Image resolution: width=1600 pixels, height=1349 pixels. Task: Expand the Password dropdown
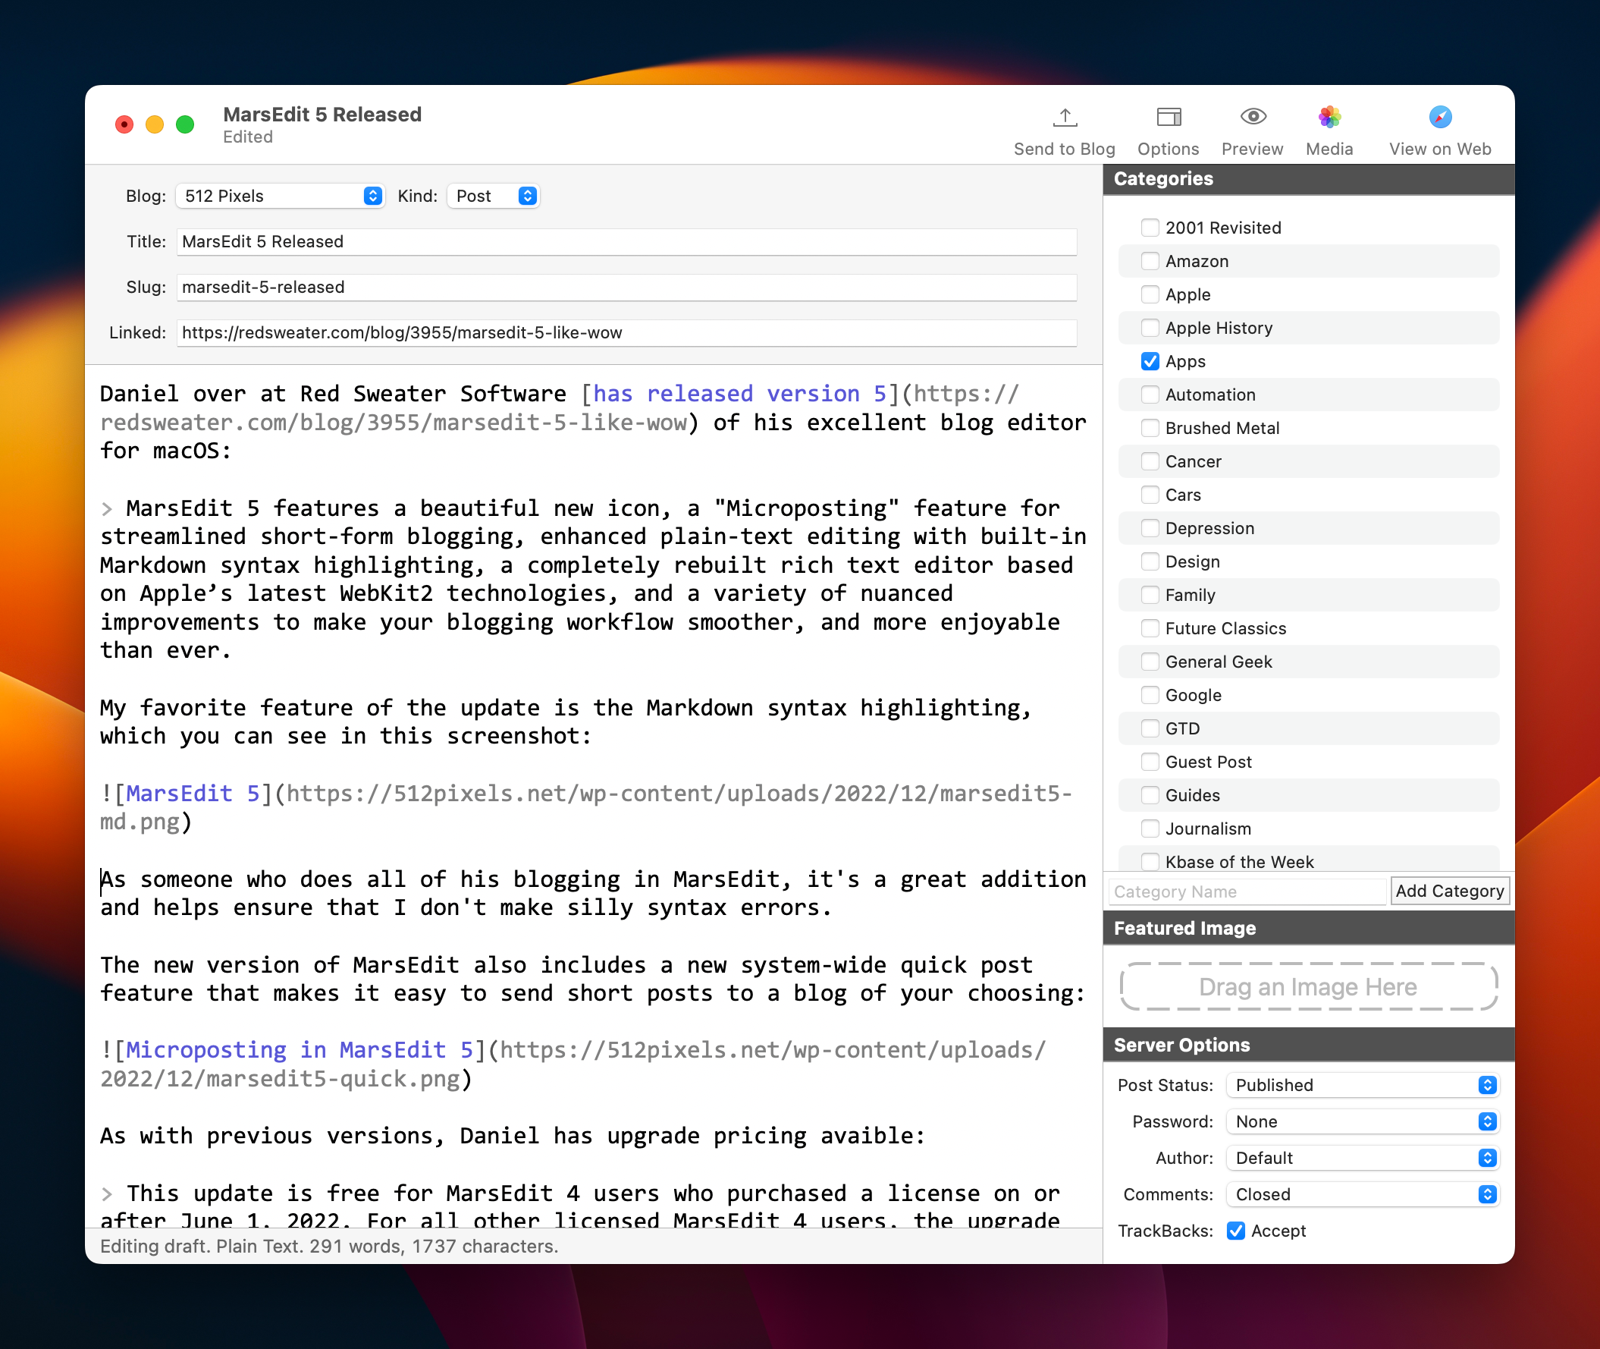point(1362,1123)
